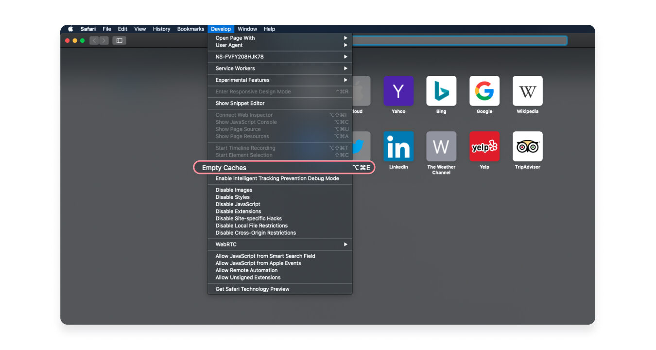Open the History menu

click(x=161, y=29)
